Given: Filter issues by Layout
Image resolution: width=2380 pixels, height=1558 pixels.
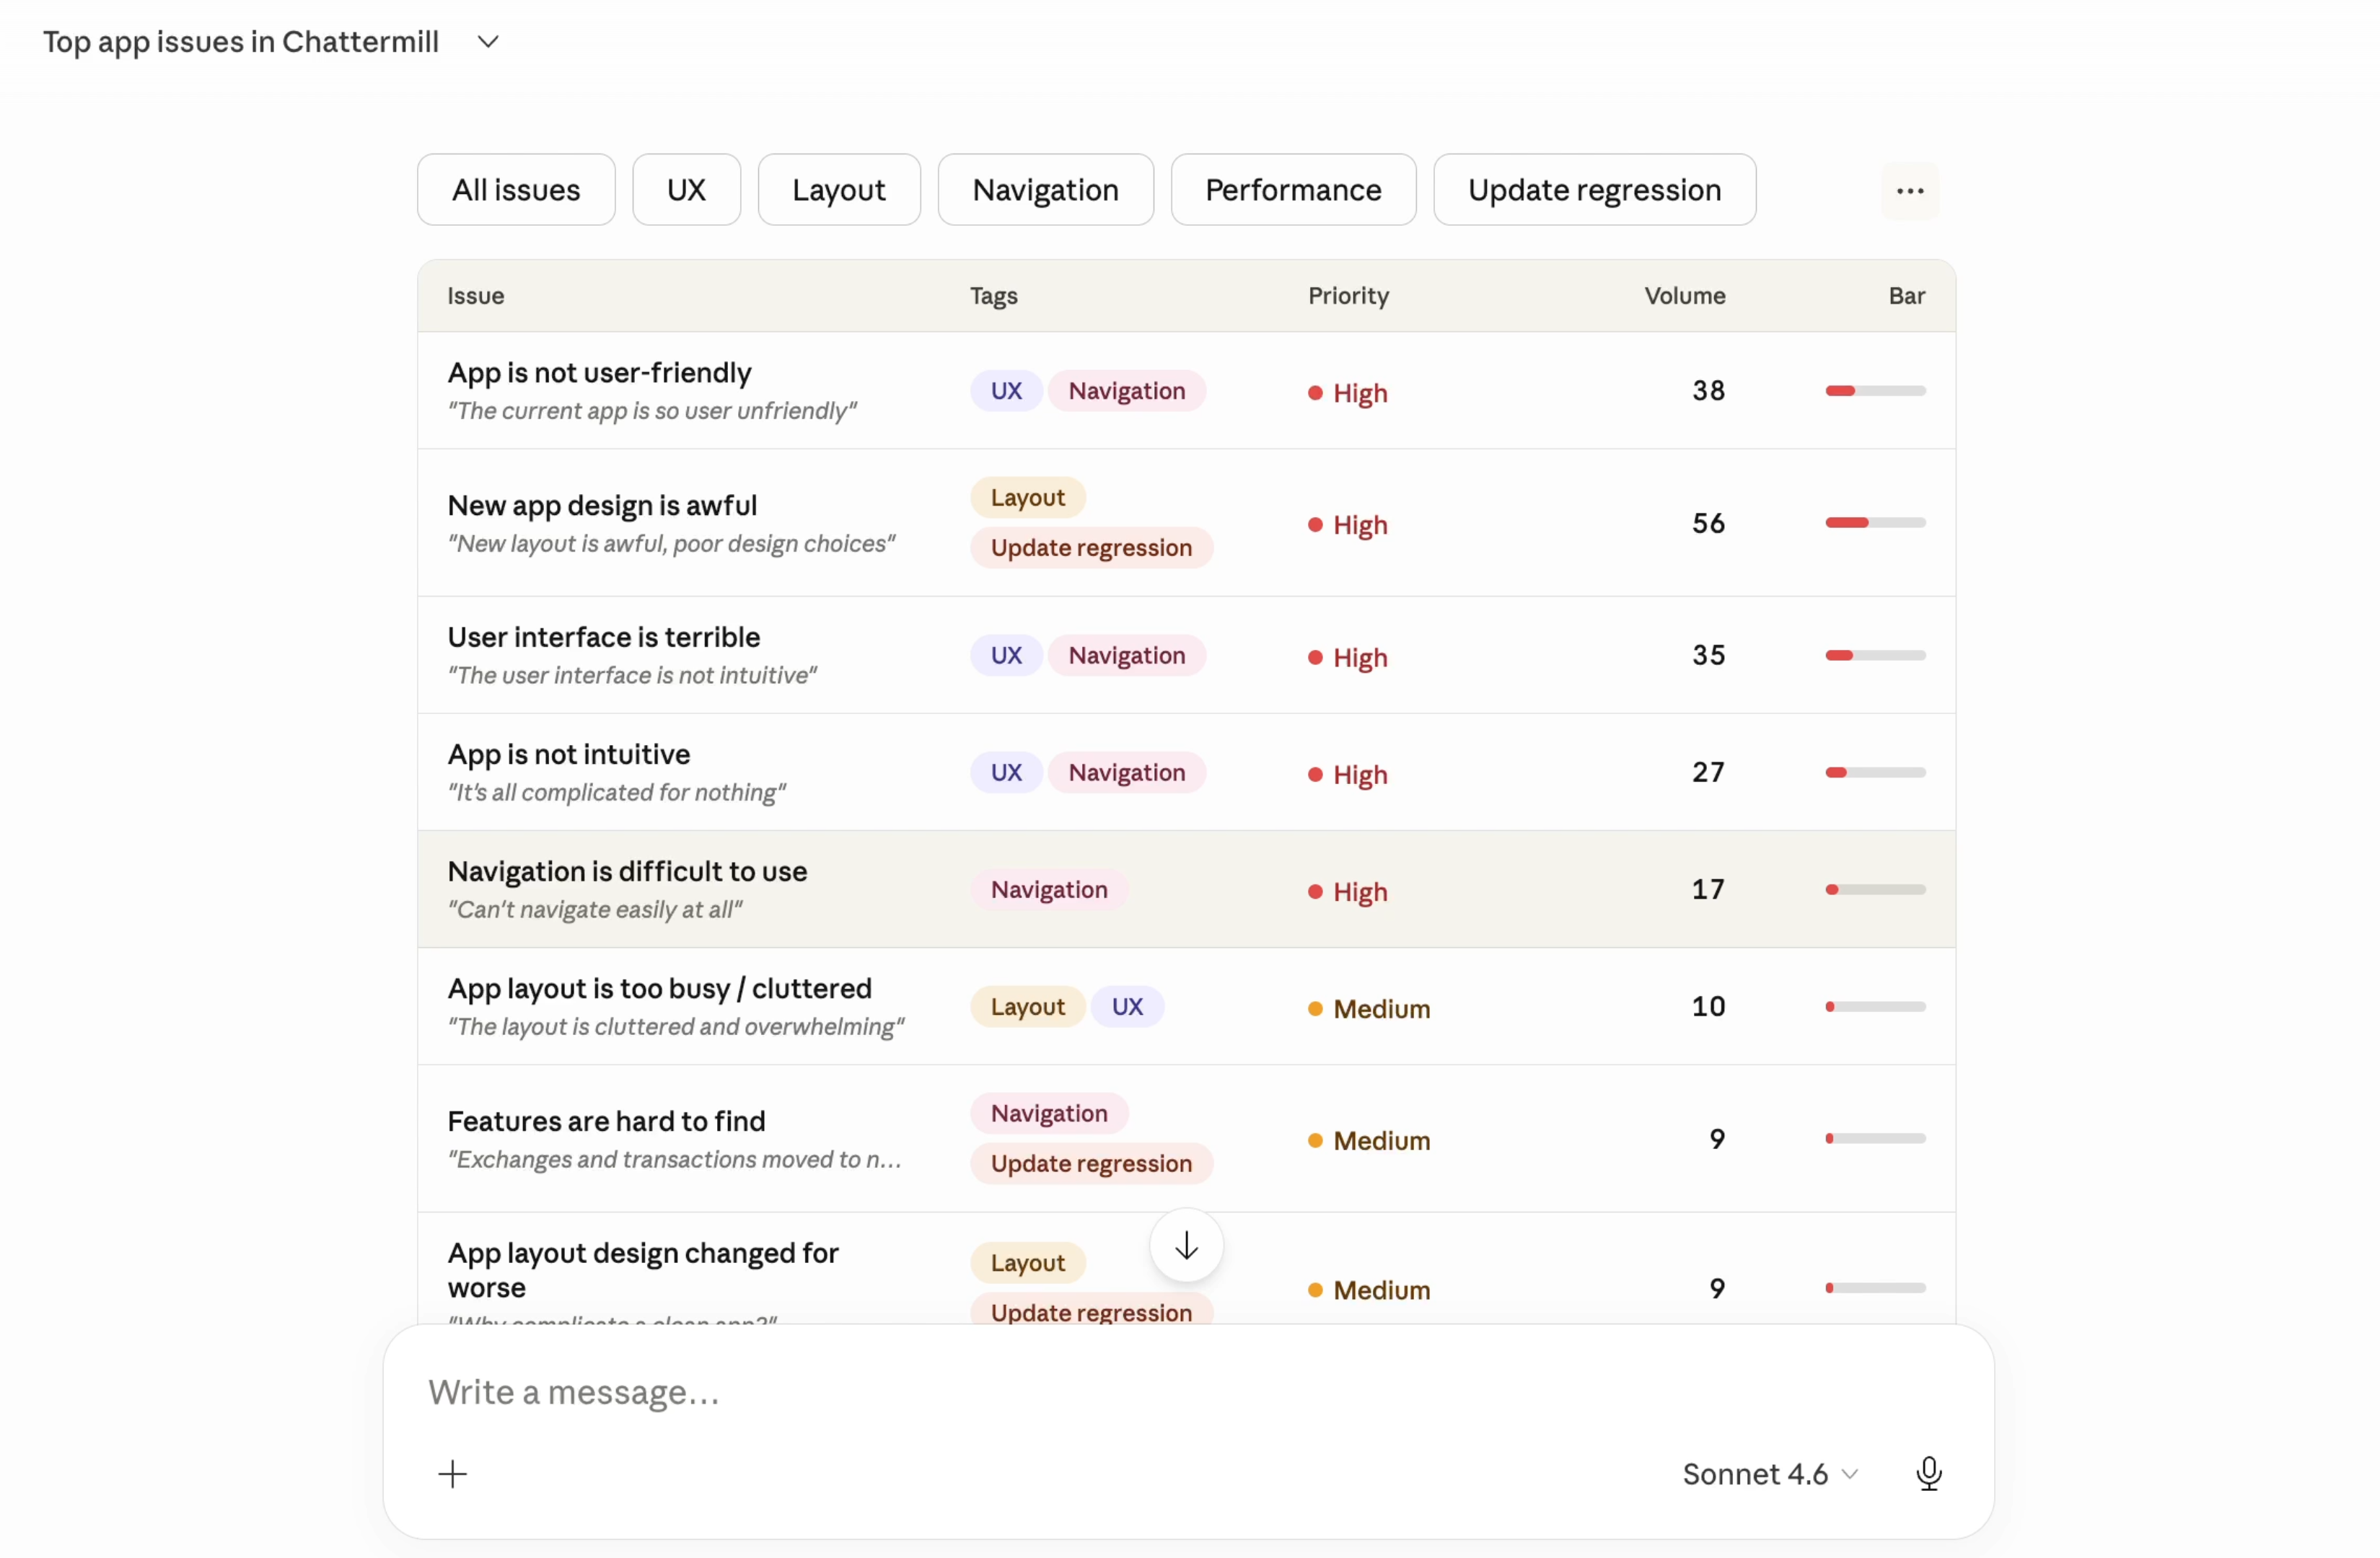Looking at the screenshot, I should (x=839, y=190).
